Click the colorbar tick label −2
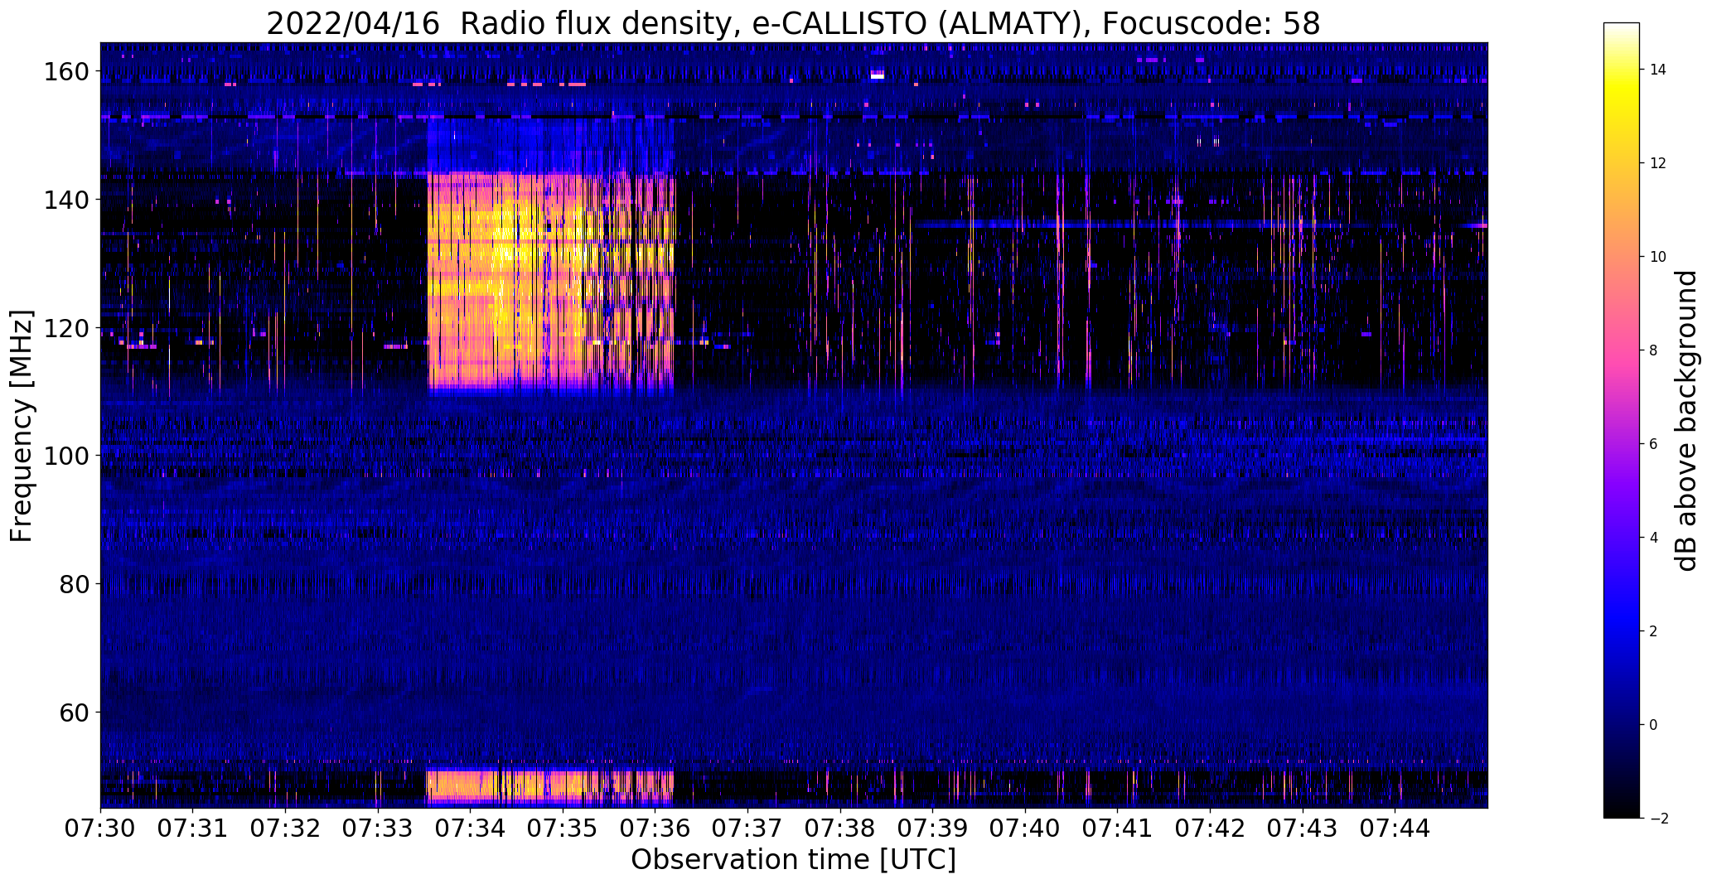 coord(1657,819)
